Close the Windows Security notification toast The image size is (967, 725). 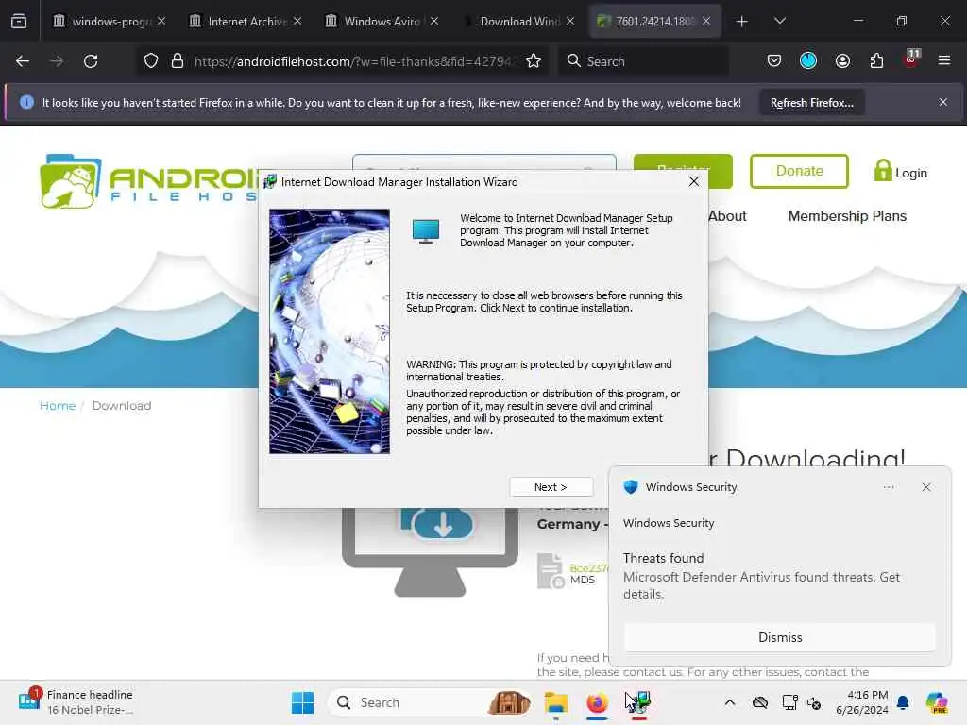(925, 487)
